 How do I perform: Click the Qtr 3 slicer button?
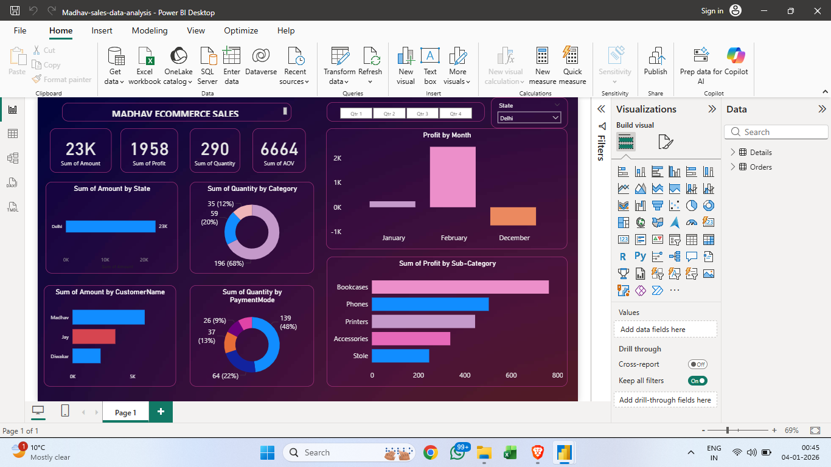click(422, 114)
